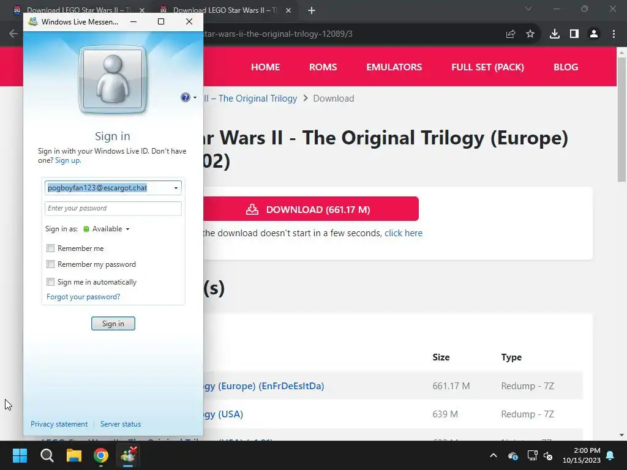Open EMULATORS in site navigation
The width and height of the screenshot is (627, 470).
pyautogui.click(x=394, y=67)
